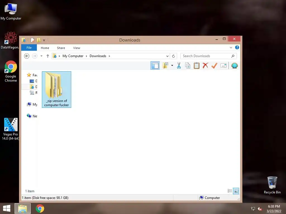Toggle the preview pane toolbar button
The image size is (286, 214).
(x=155, y=65)
